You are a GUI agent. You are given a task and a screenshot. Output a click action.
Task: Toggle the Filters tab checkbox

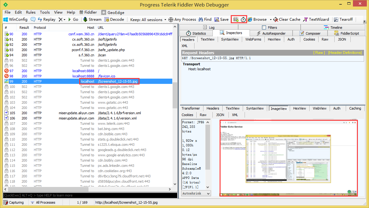click(264, 27)
